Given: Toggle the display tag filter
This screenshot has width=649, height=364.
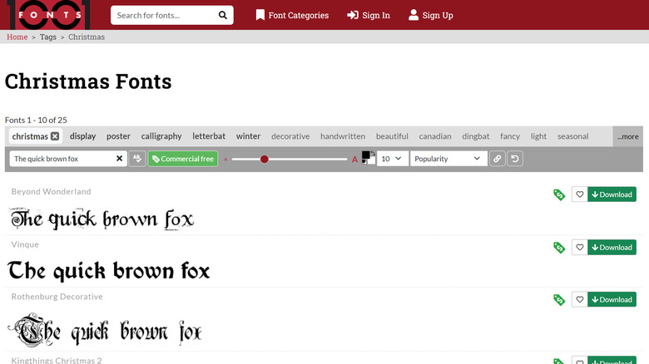Looking at the screenshot, I should [x=82, y=136].
